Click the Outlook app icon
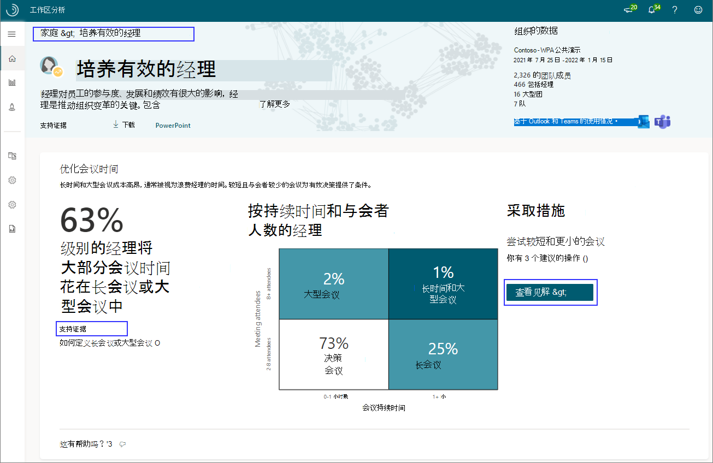Screen dimensions: 713x463 (x=644, y=122)
